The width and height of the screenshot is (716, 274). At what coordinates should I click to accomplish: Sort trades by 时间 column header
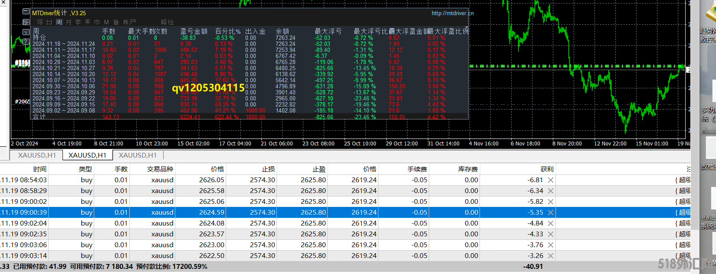[39, 169]
